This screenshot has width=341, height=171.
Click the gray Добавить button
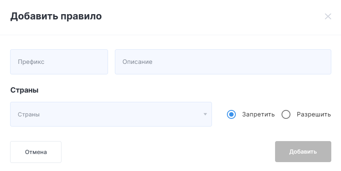click(x=303, y=152)
